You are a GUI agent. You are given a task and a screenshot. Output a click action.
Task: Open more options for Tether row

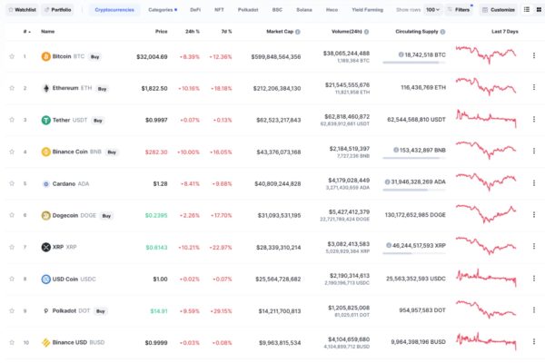(x=534, y=119)
